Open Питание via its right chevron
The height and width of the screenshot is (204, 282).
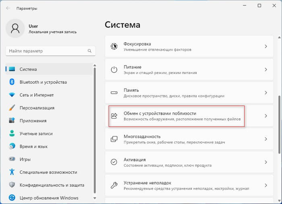pyautogui.click(x=266, y=70)
